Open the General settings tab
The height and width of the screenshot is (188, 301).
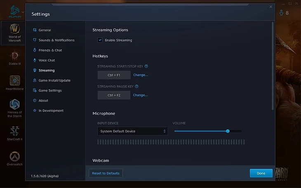click(45, 30)
